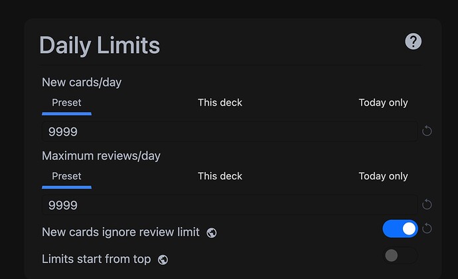Image resolution: width=458 pixels, height=279 pixels.
Task: Reset Maximum reviews/day with revert icon
Action: pyautogui.click(x=427, y=205)
